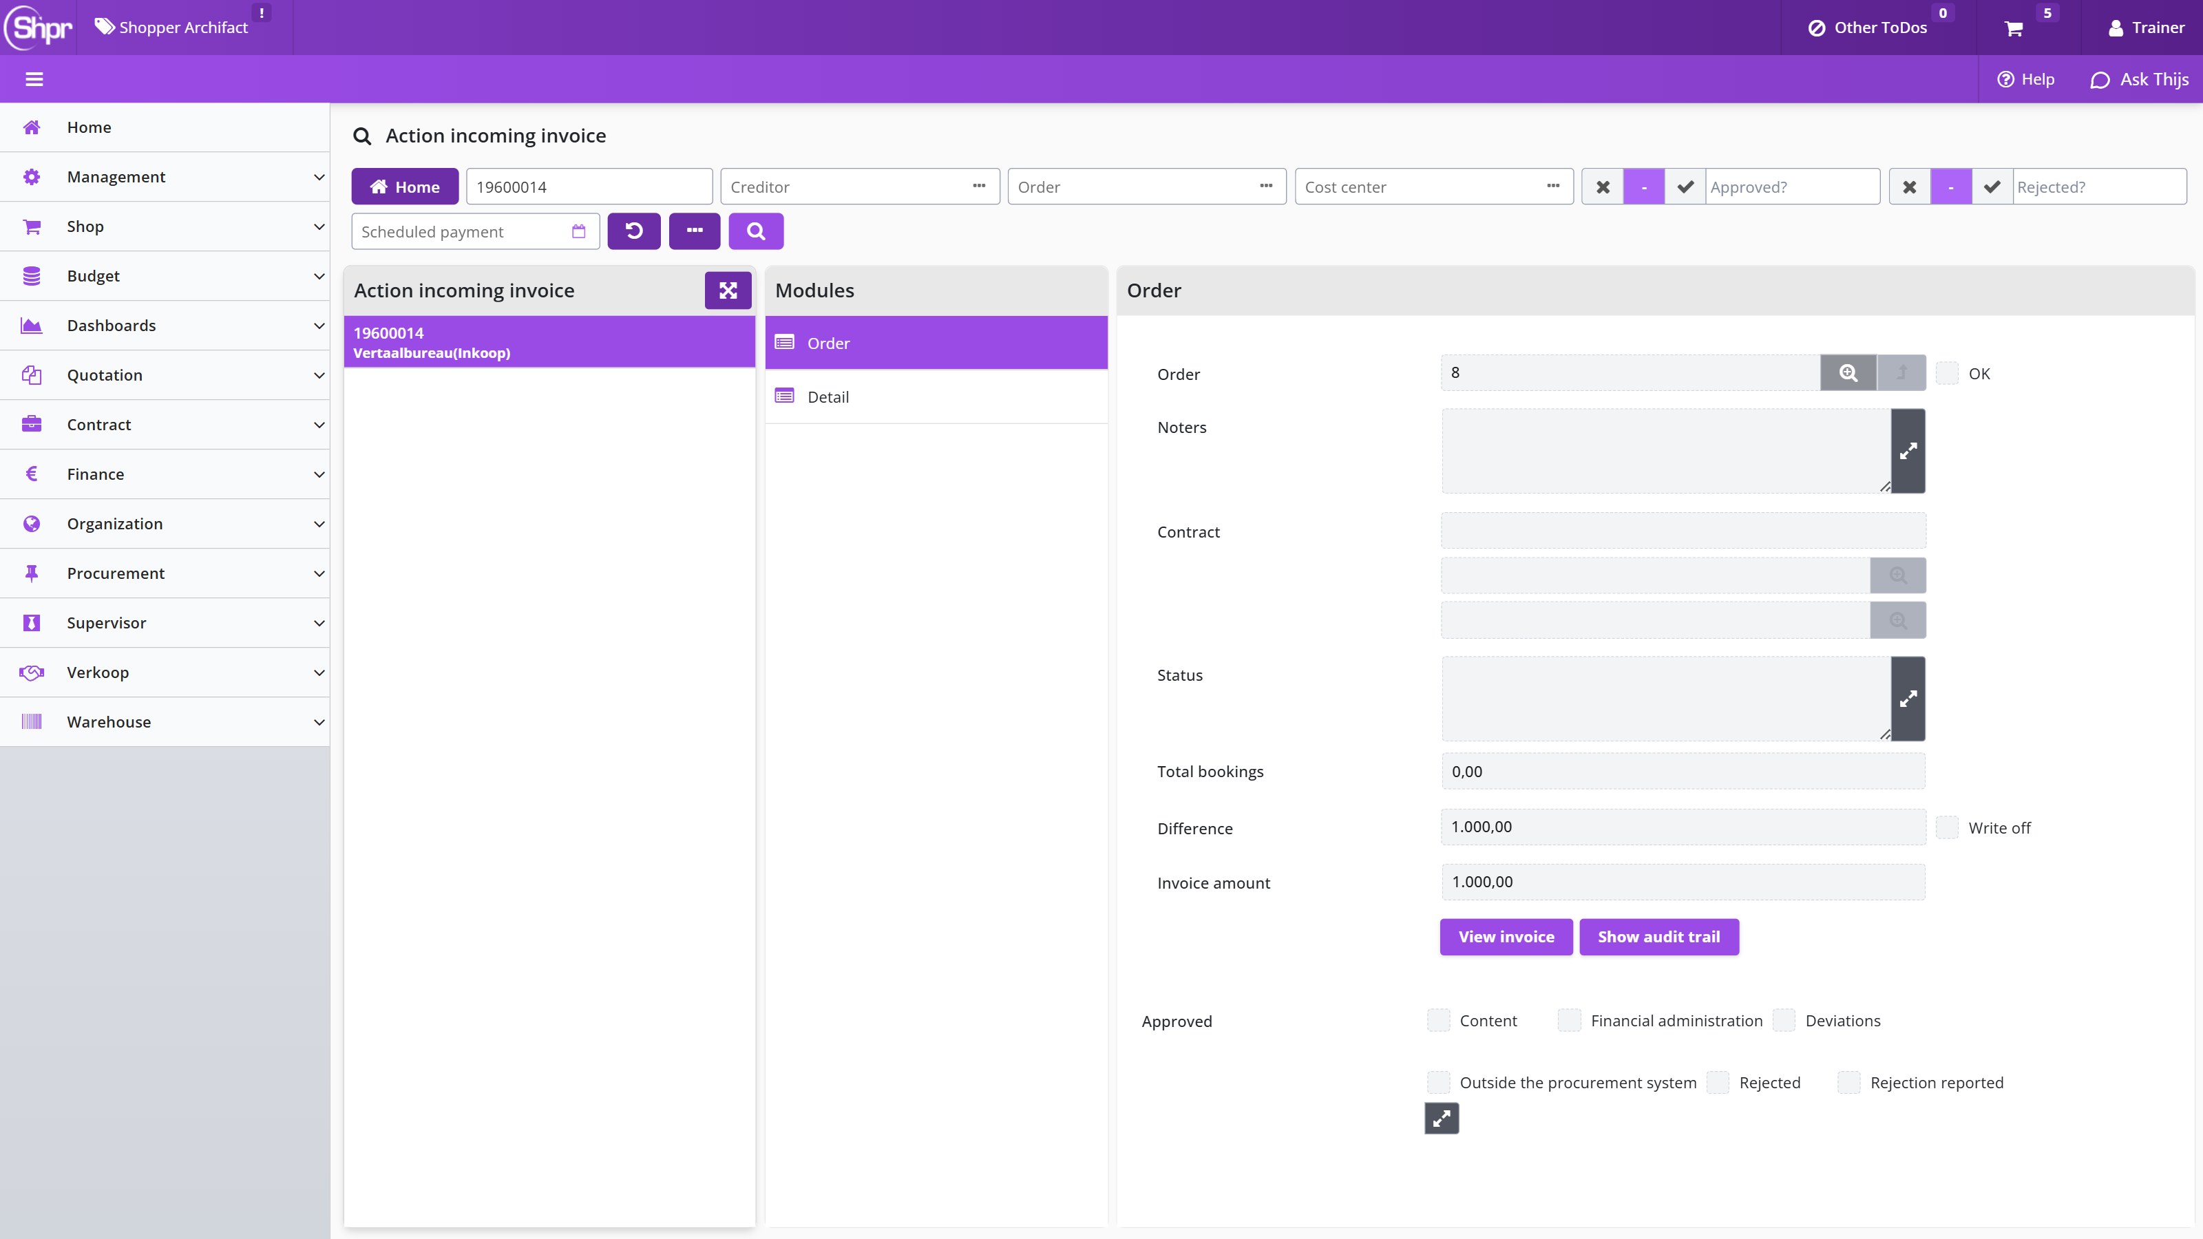
Task: Open Other ToDos in top bar
Action: 1868,28
